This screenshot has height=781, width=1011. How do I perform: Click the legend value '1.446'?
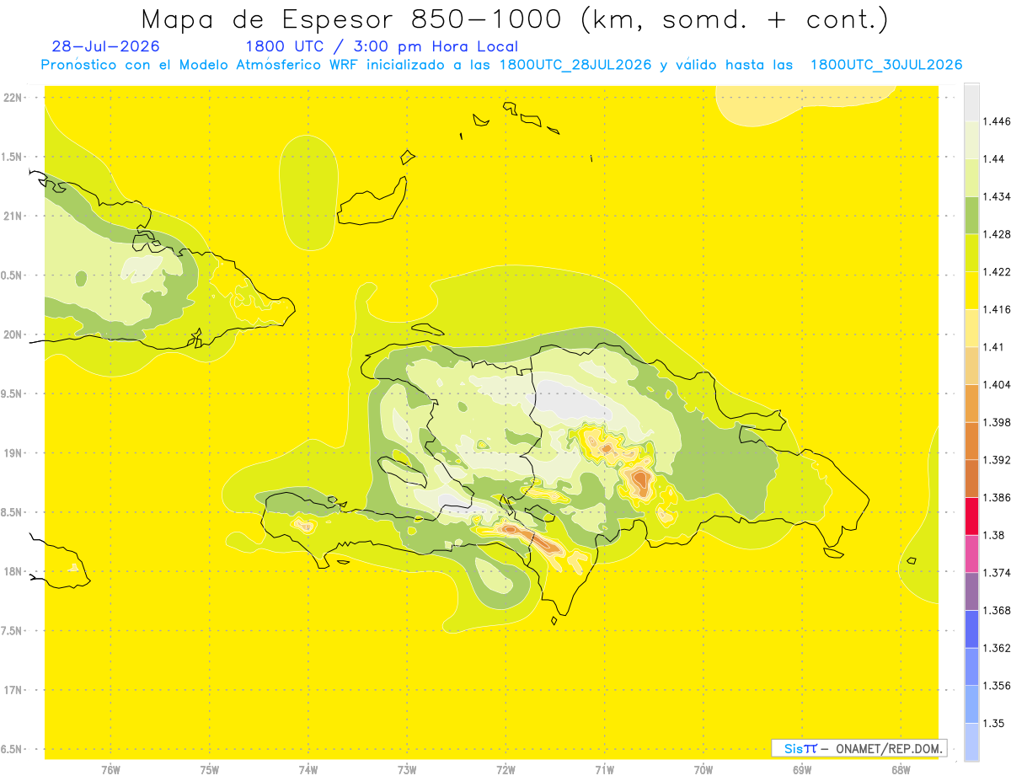pyautogui.click(x=998, y=121)
